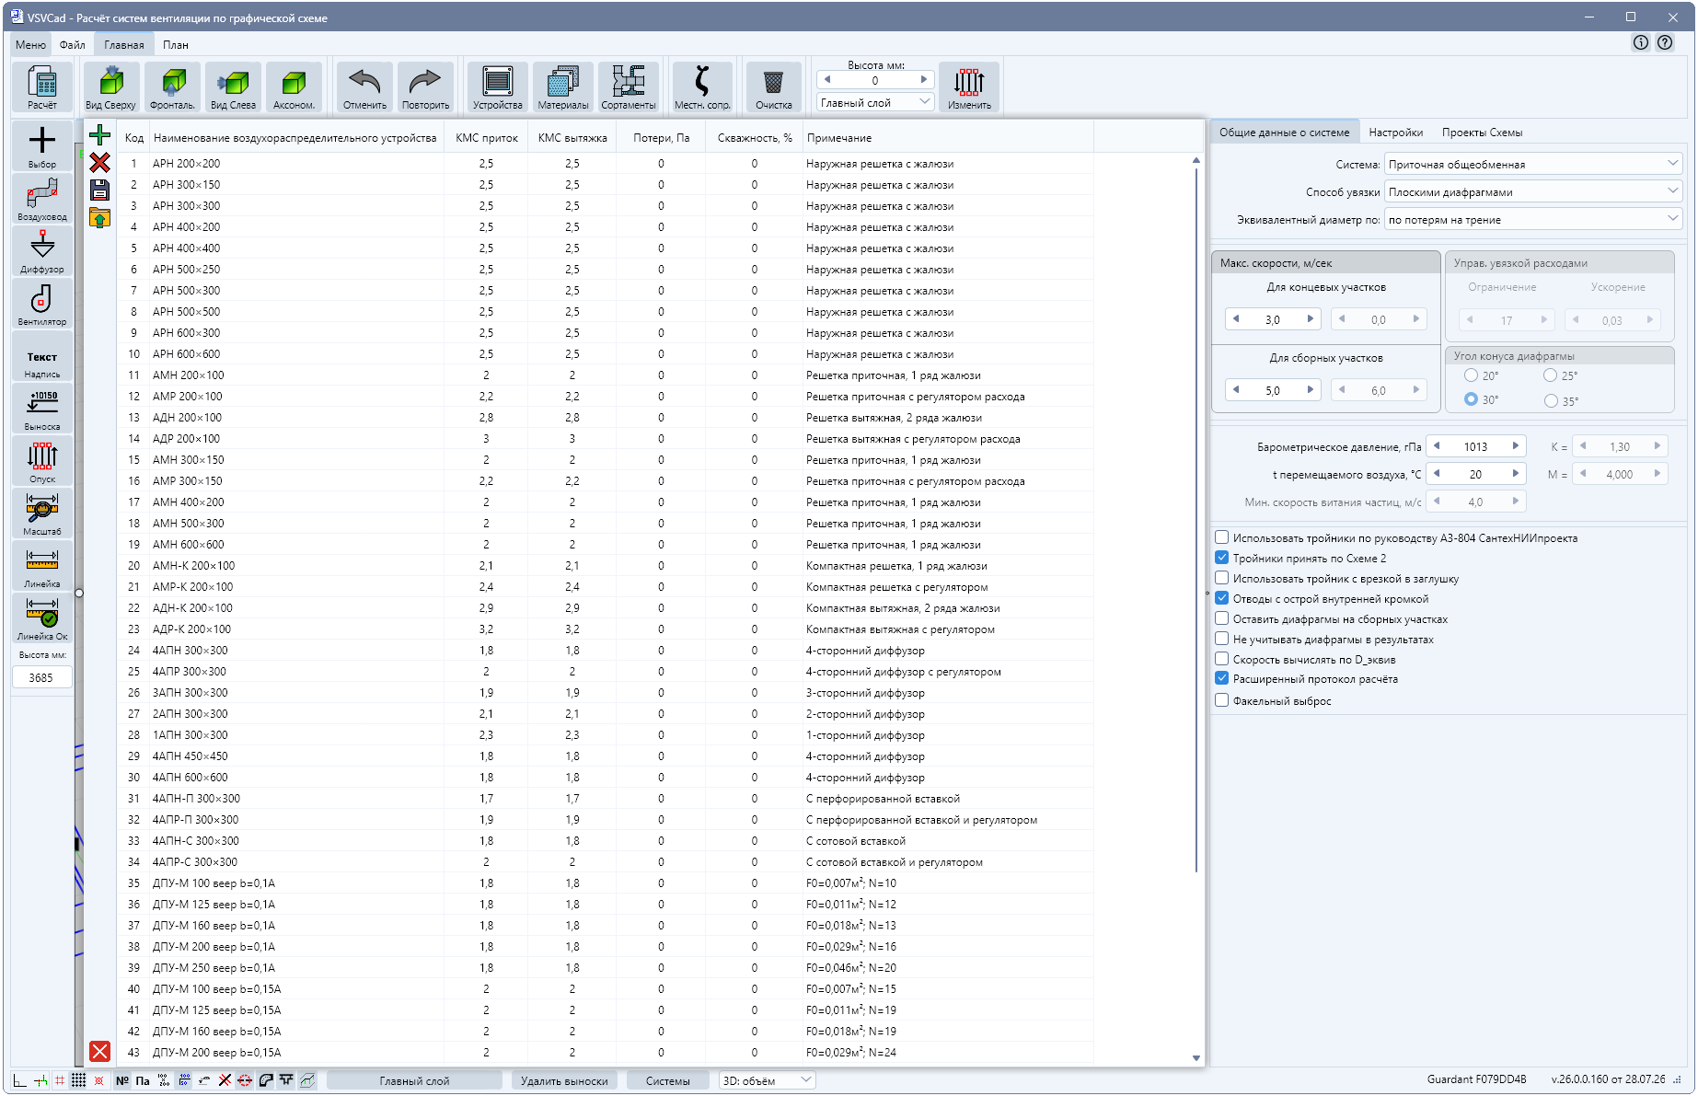The image size is (1698, 1096).
Task: Switch to the Проекты Схемы tab
Action: coord(1482,133)
